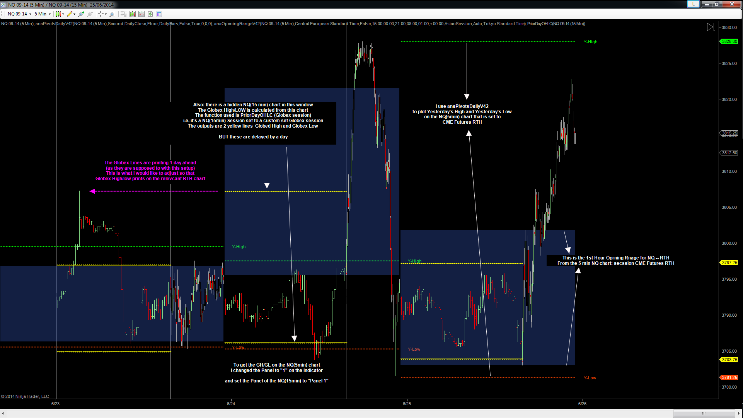
Task: Open the strategies dollar-sign icon
Action: click(150, 14)
